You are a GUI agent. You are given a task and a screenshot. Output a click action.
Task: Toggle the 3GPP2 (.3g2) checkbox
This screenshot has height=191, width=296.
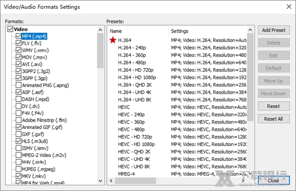click(19, 71)
